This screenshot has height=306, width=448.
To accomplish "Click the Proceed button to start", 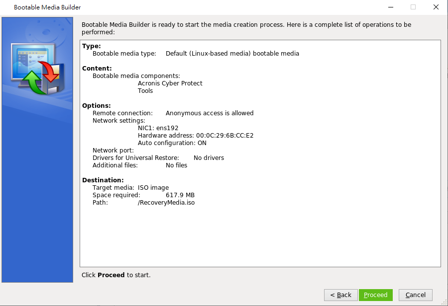I will 375,295.
